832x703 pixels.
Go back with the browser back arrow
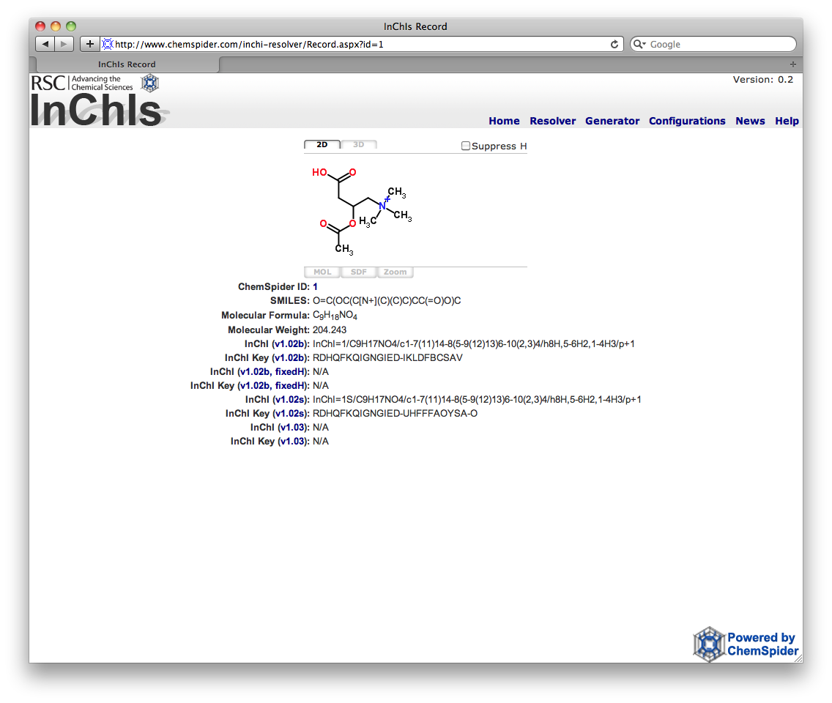pos(45,44)
